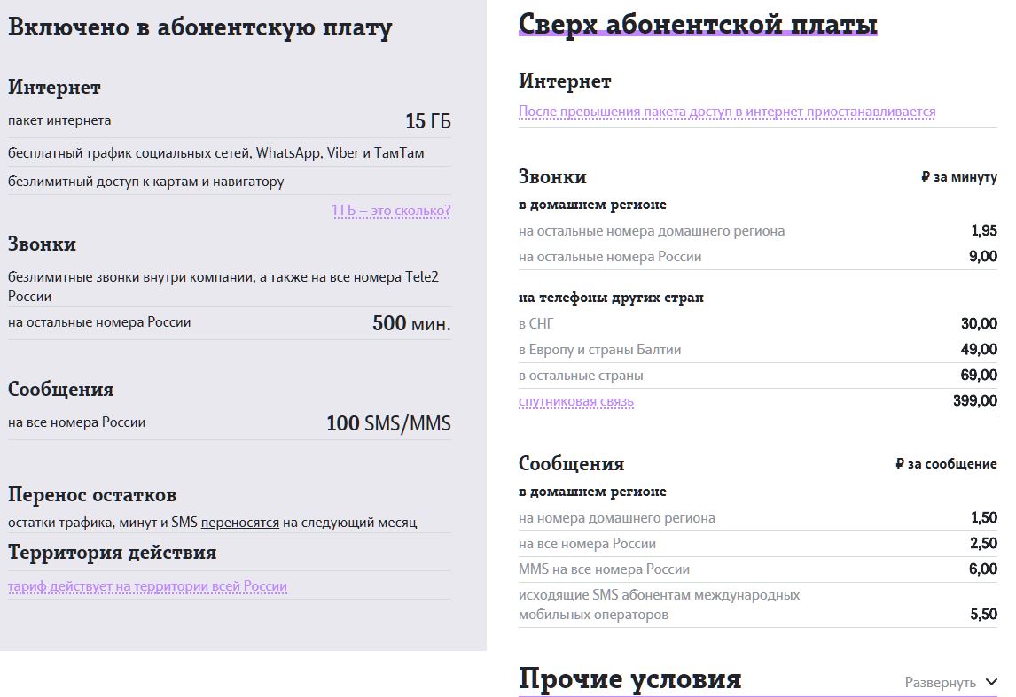Click the "1 ГБ — это сколько?" link

391,211
